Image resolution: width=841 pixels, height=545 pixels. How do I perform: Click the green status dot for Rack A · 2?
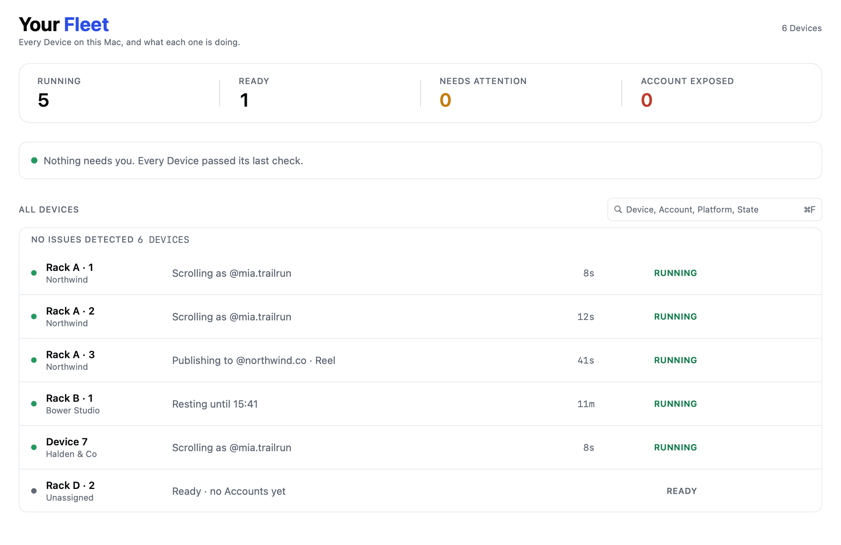point(34,316)
